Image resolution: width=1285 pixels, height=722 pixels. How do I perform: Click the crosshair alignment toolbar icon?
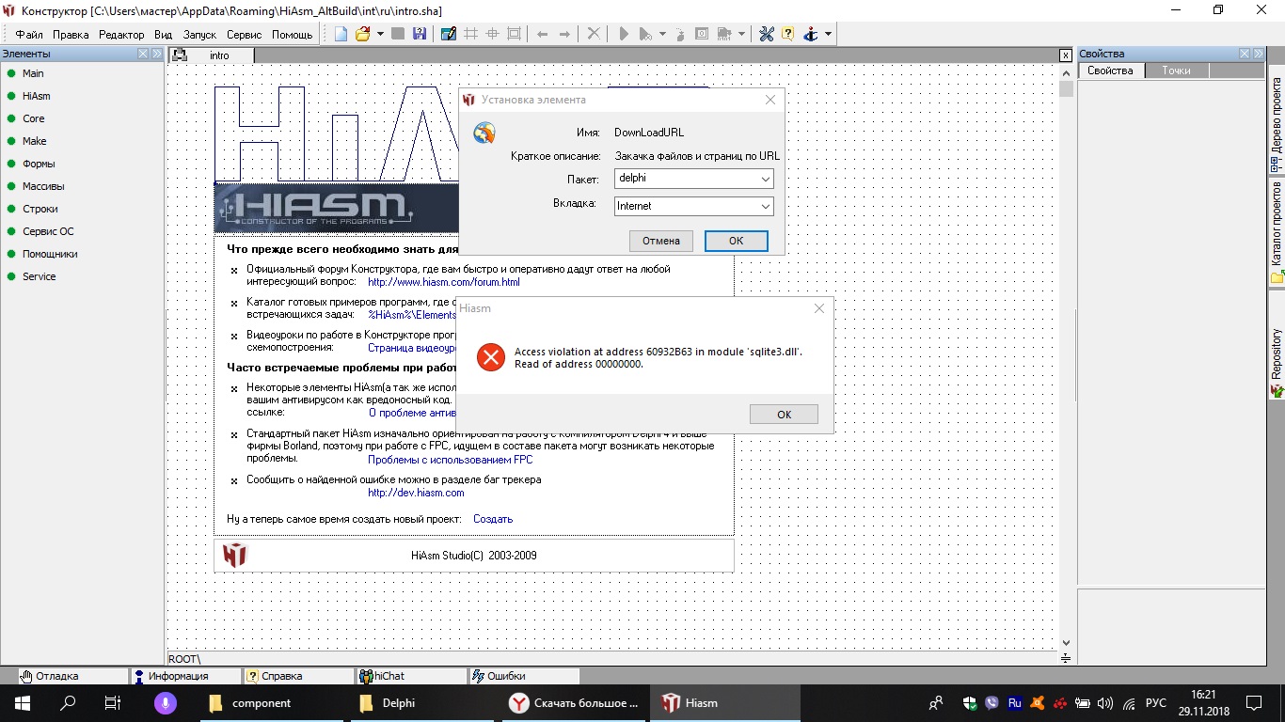492,34
